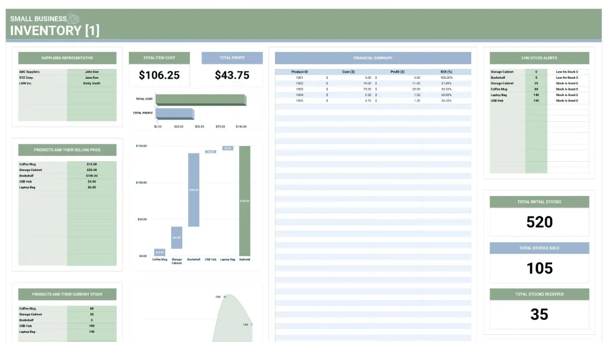Click product ID 1001 cell
The width and height of the screenshot is (607, 342).
pyautogui.click(x=299, y=78)
